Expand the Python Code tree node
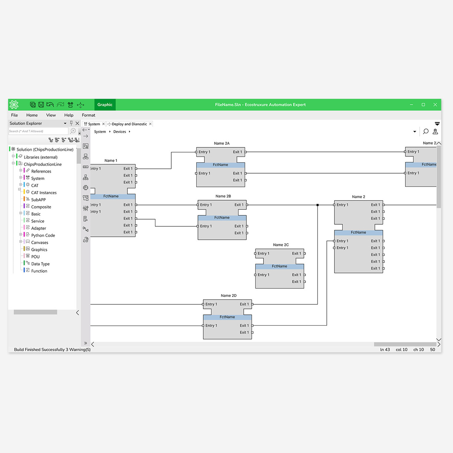The height and width of the screenshot is (453, 453). tap(21, 235)
